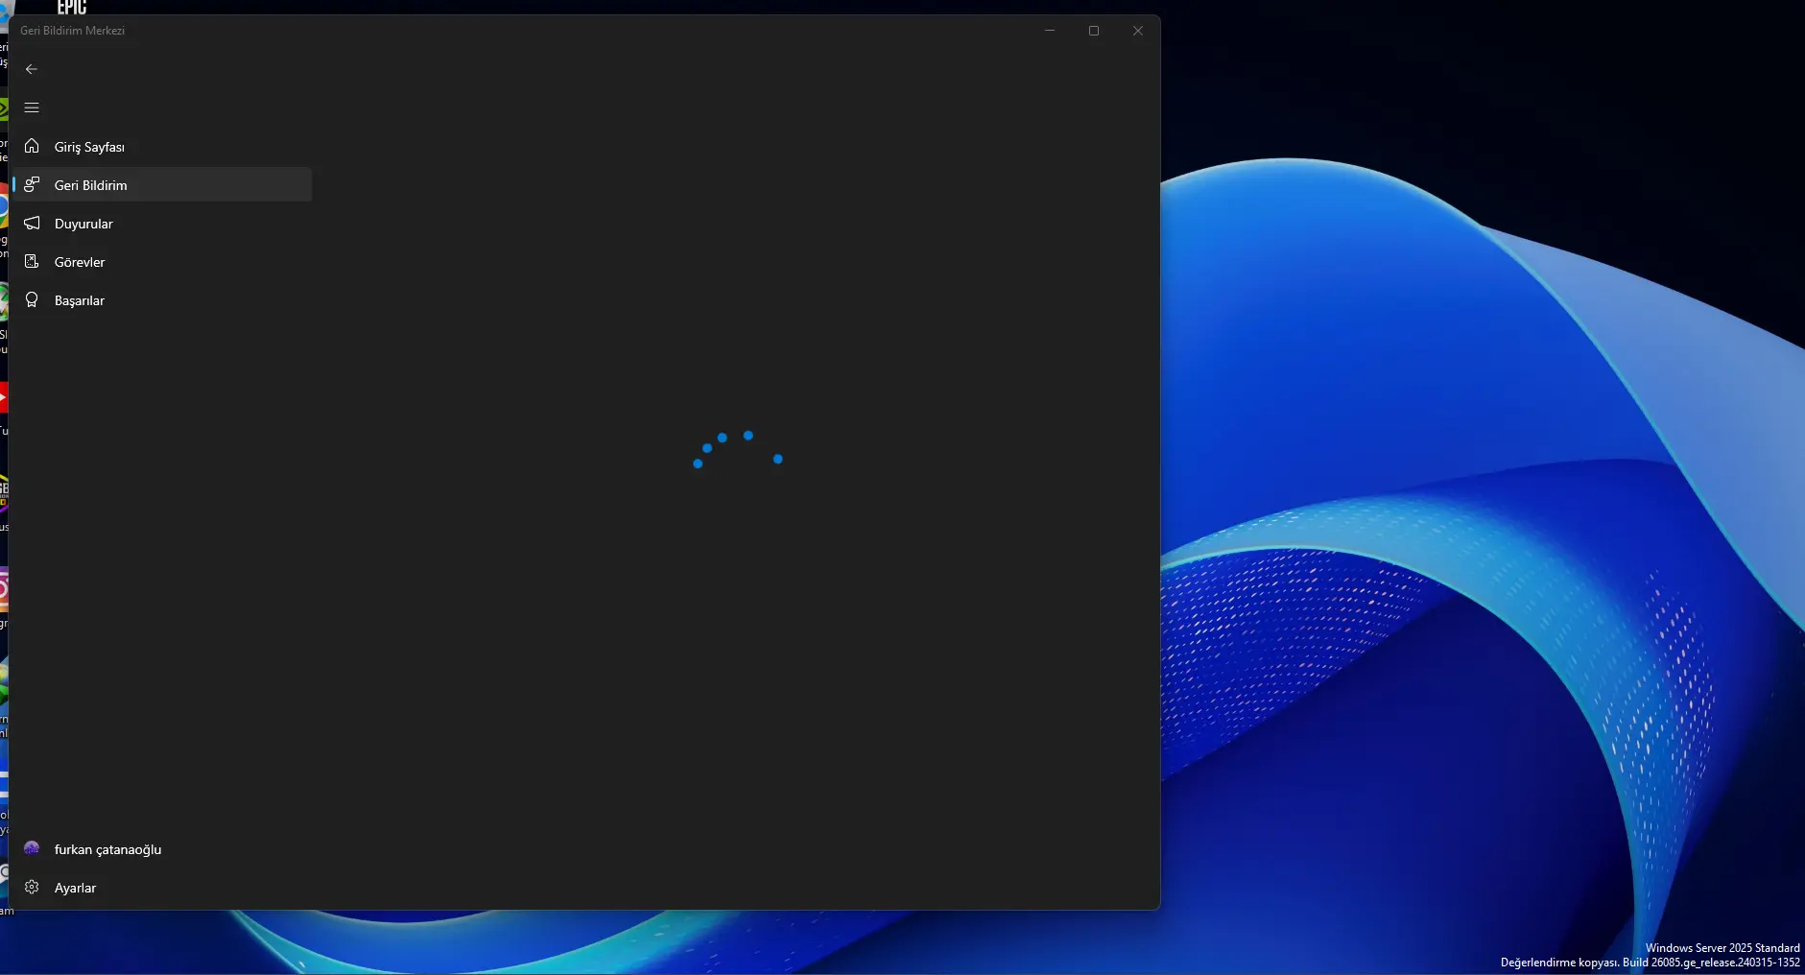Switch to Duyurular section

click(x=162, y=223)
